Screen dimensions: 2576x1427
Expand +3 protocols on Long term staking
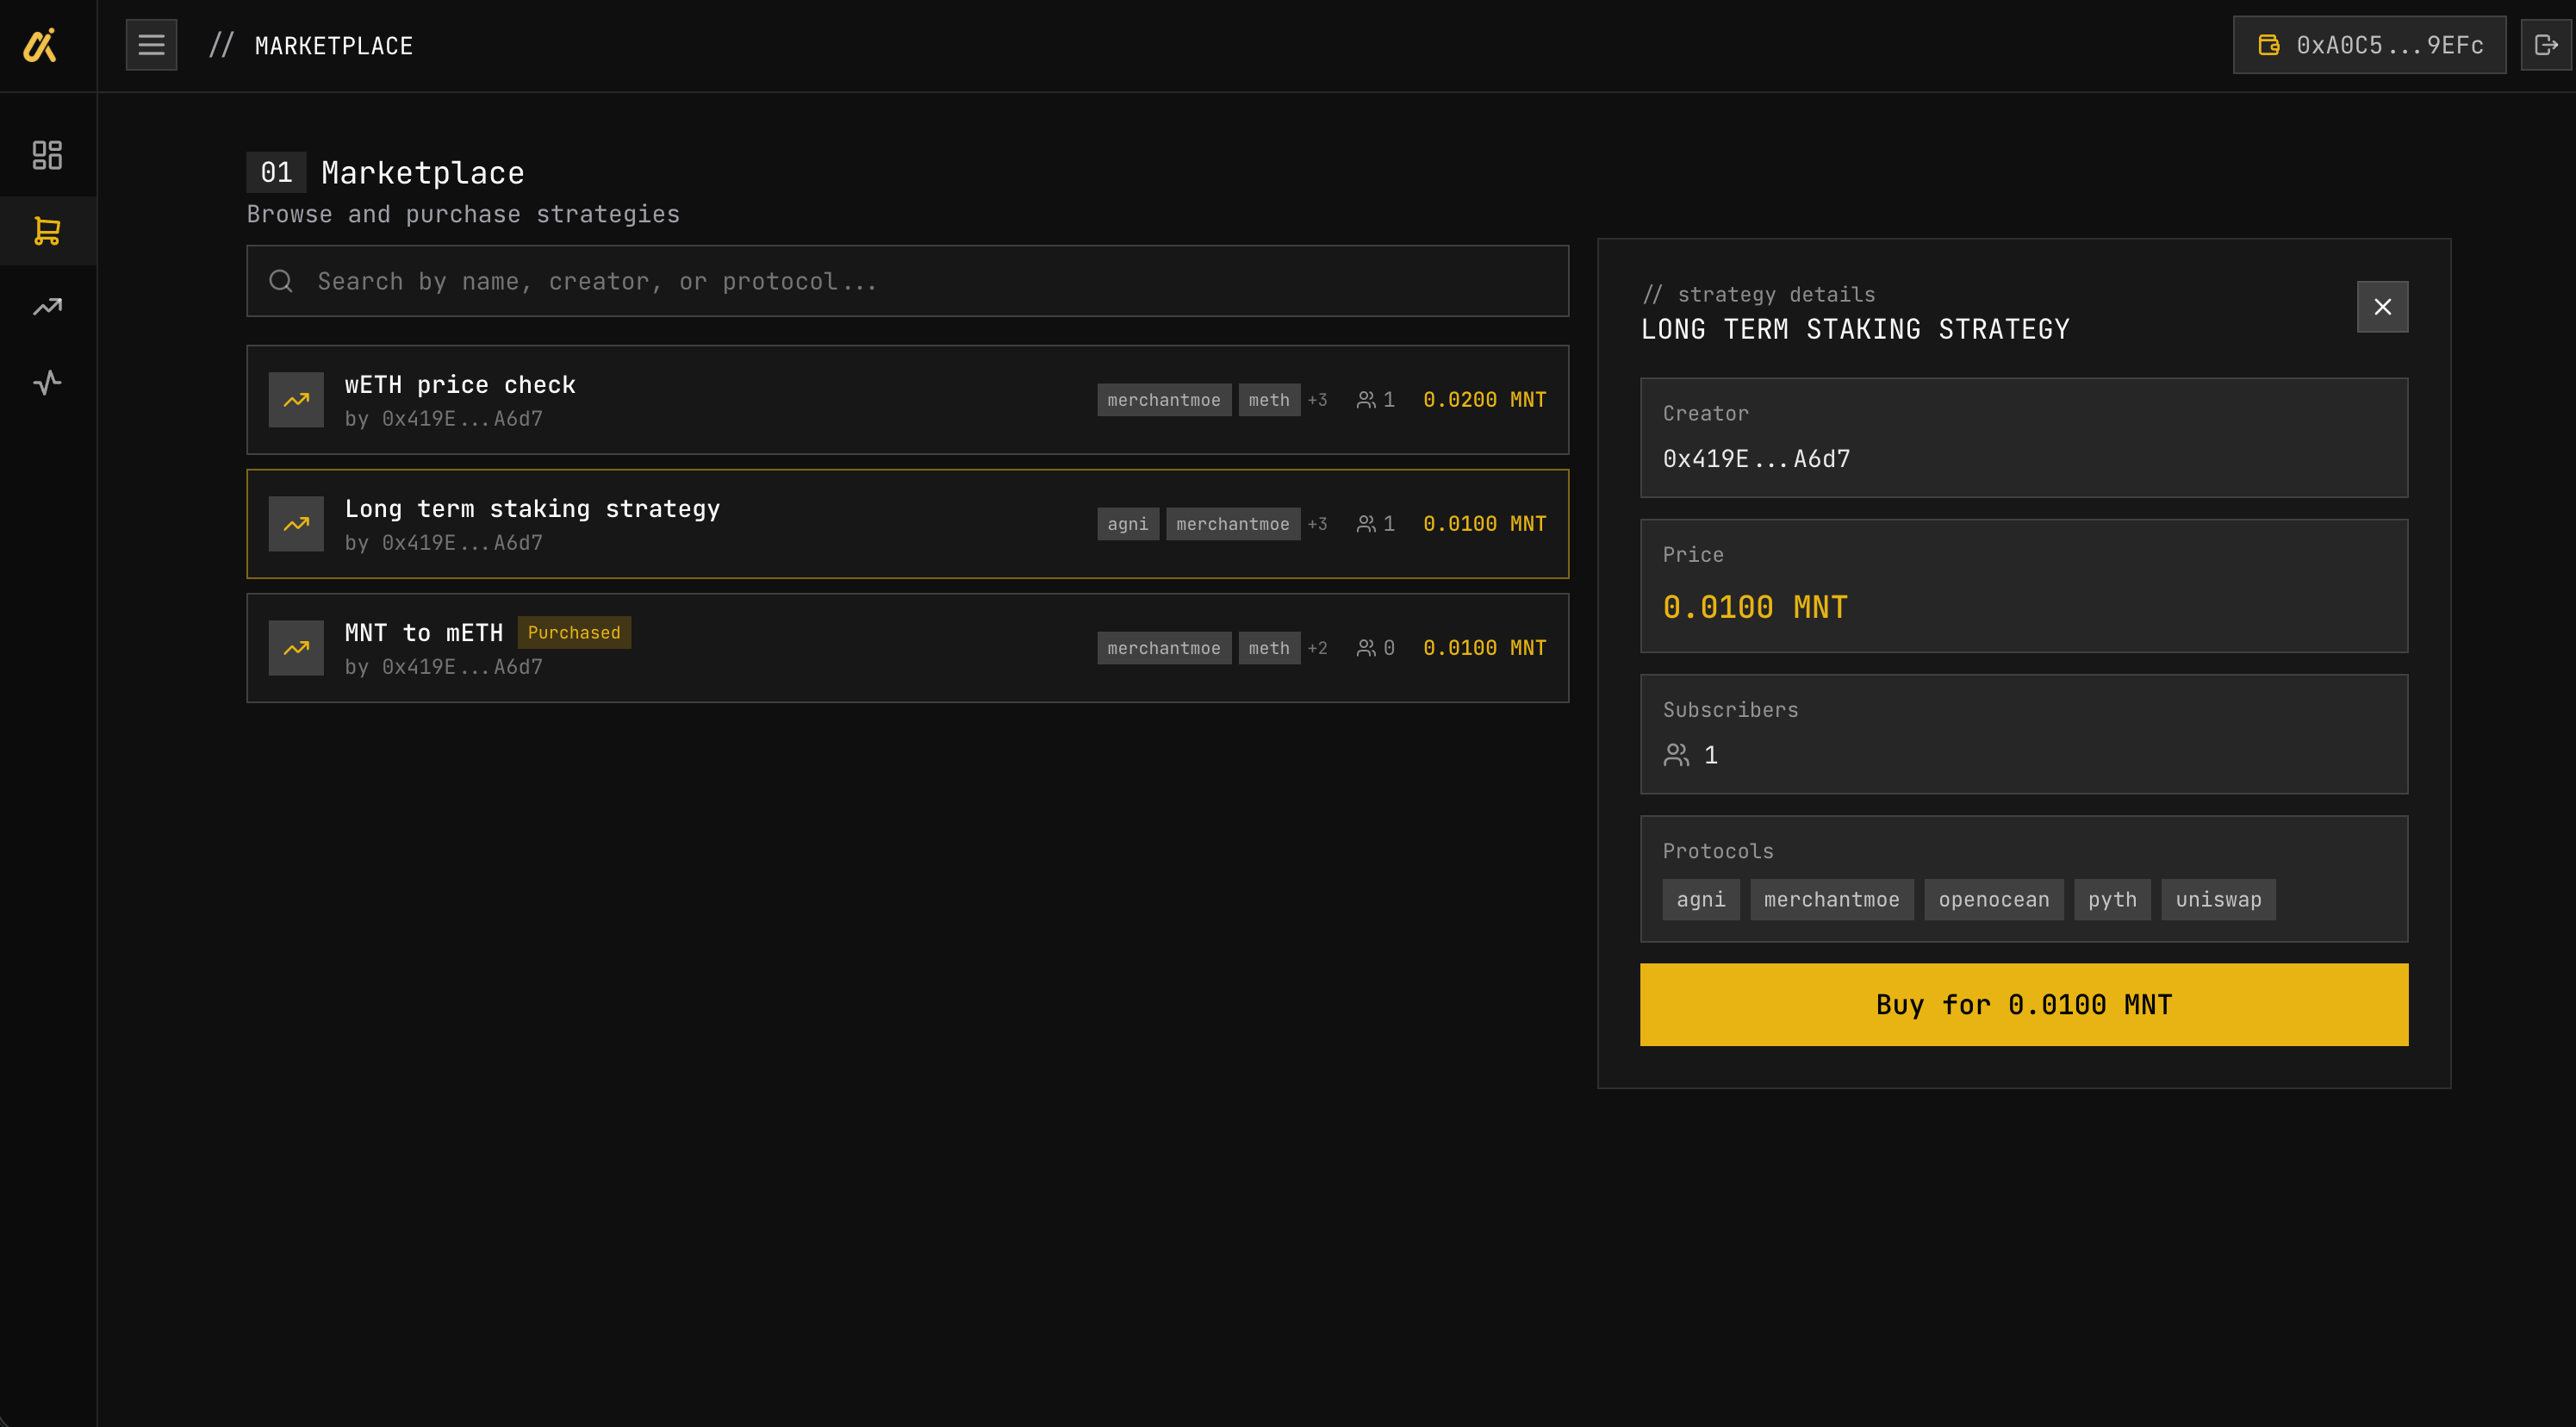(1317, 524)
